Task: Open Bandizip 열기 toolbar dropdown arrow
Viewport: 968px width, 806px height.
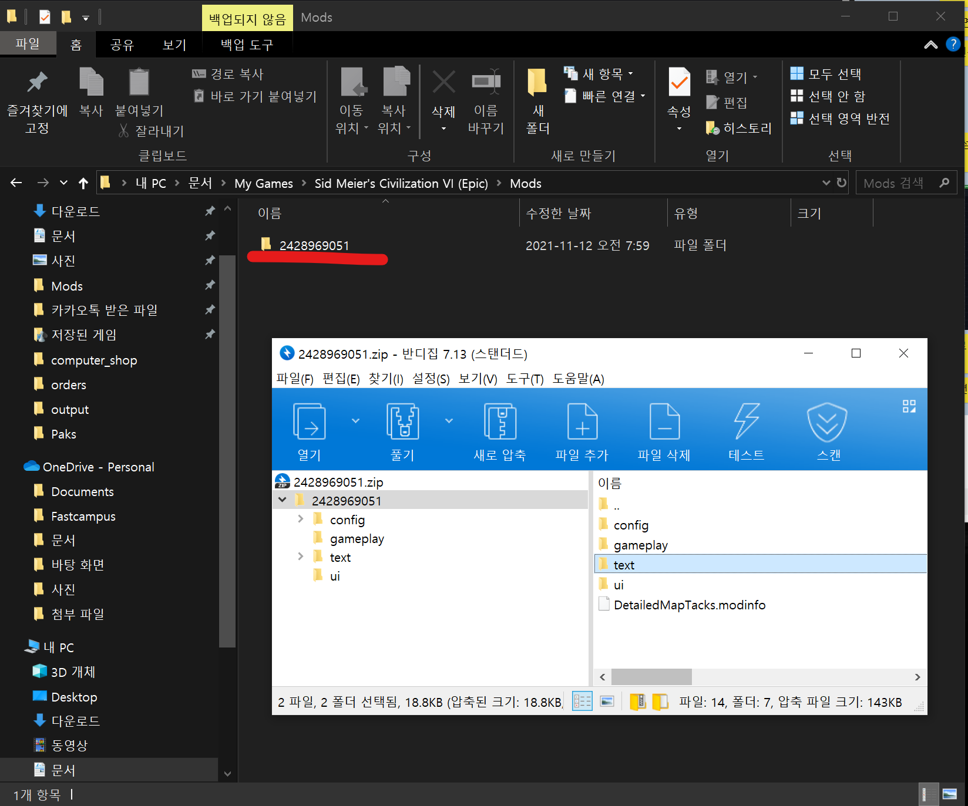Action: [x=355, y=421]
